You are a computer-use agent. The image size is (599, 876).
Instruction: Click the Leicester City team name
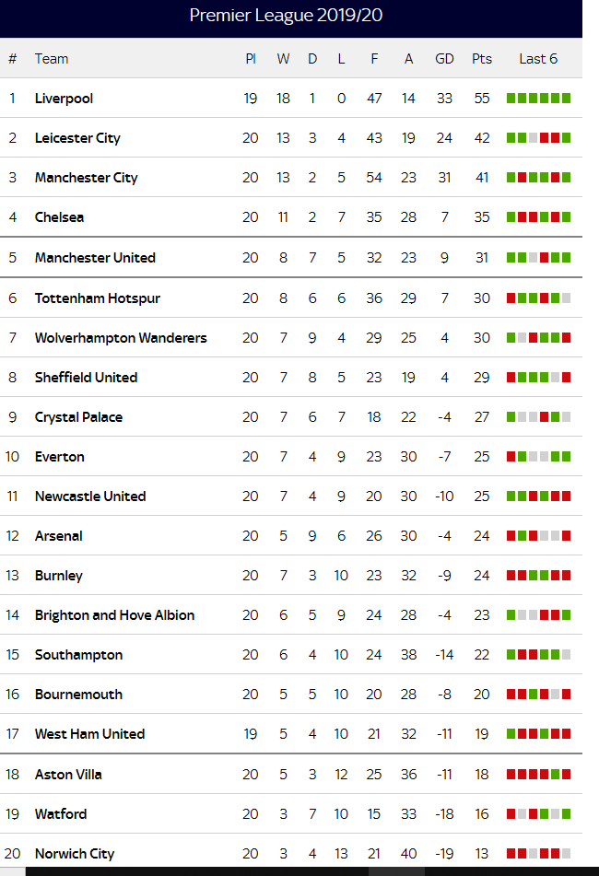pyautogui.click(x=77, y=138)
